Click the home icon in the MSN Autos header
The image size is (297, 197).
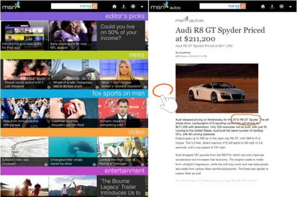pos(263,7)
